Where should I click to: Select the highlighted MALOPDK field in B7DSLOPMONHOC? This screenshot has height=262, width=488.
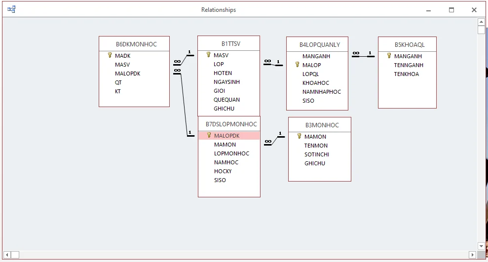pos(227,136)
